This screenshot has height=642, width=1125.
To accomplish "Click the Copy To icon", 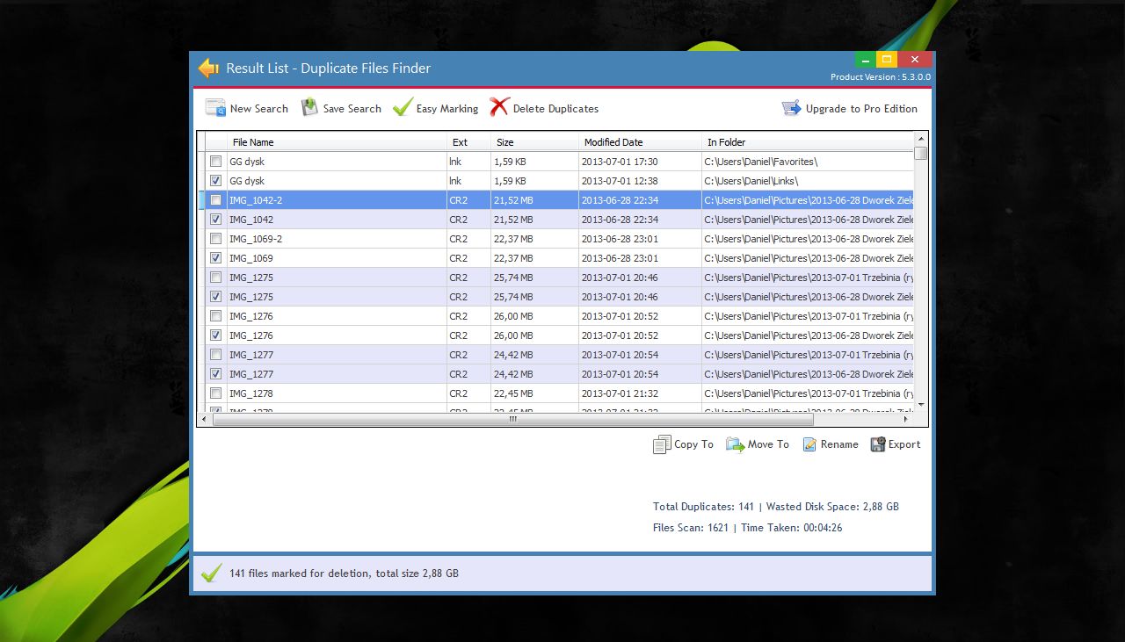I will click(x=662, y=444).
